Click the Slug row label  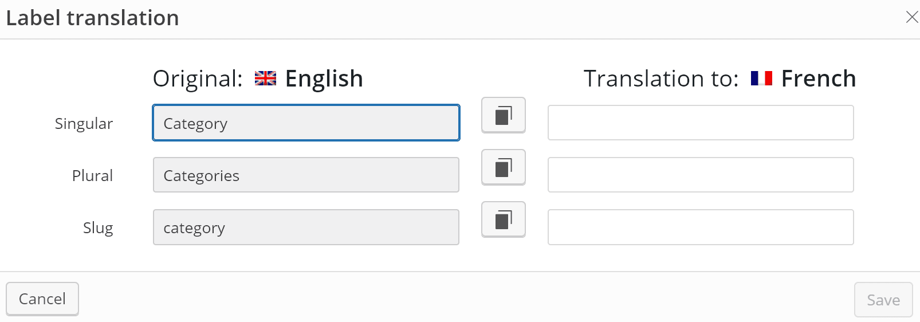coord(98,228)
